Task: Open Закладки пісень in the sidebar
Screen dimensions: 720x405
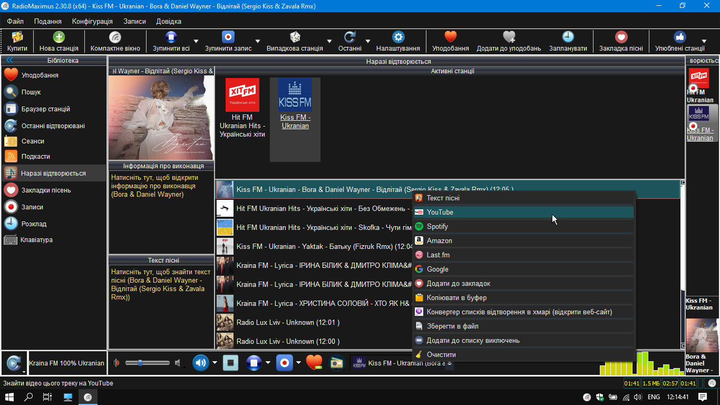Action: tap(54, 190)
